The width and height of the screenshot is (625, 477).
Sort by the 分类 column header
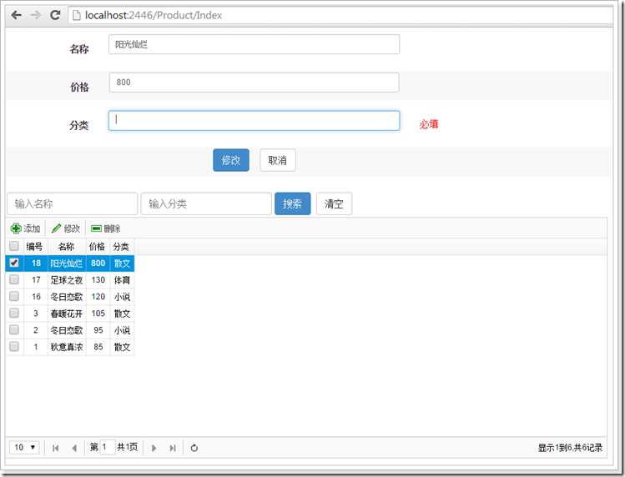121,247
